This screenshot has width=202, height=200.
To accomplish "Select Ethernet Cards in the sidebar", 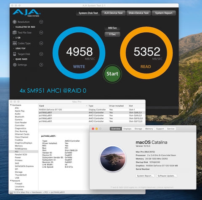I will [x=22, y=134].
